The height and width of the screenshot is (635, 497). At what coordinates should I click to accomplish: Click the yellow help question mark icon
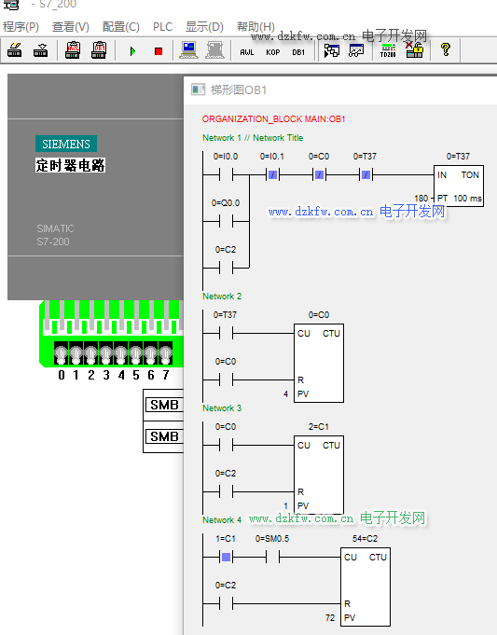pyautogui.click(x=446, y=49)
